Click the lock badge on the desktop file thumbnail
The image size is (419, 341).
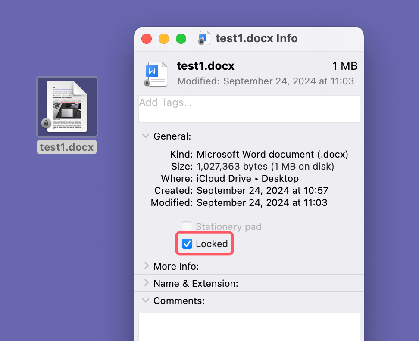click(46, 124)
